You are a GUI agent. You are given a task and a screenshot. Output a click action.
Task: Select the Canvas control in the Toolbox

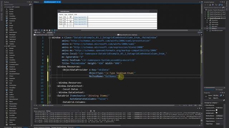click(11, 58)
